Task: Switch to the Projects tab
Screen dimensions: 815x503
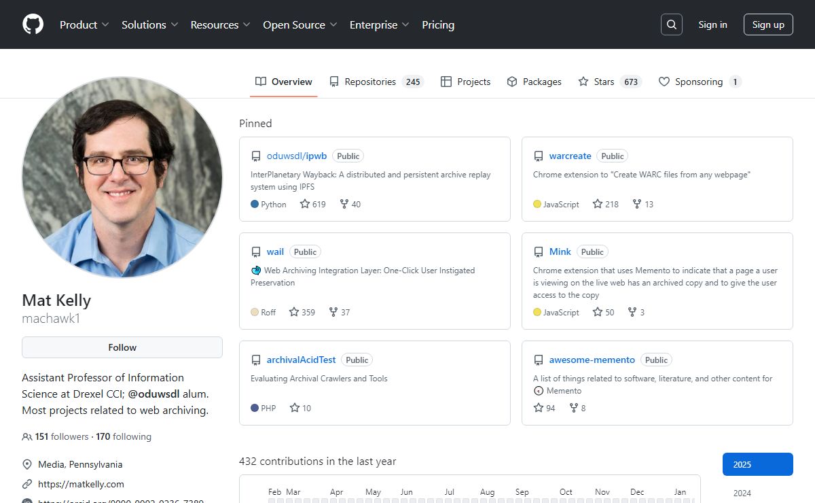Action: point(465,82)
